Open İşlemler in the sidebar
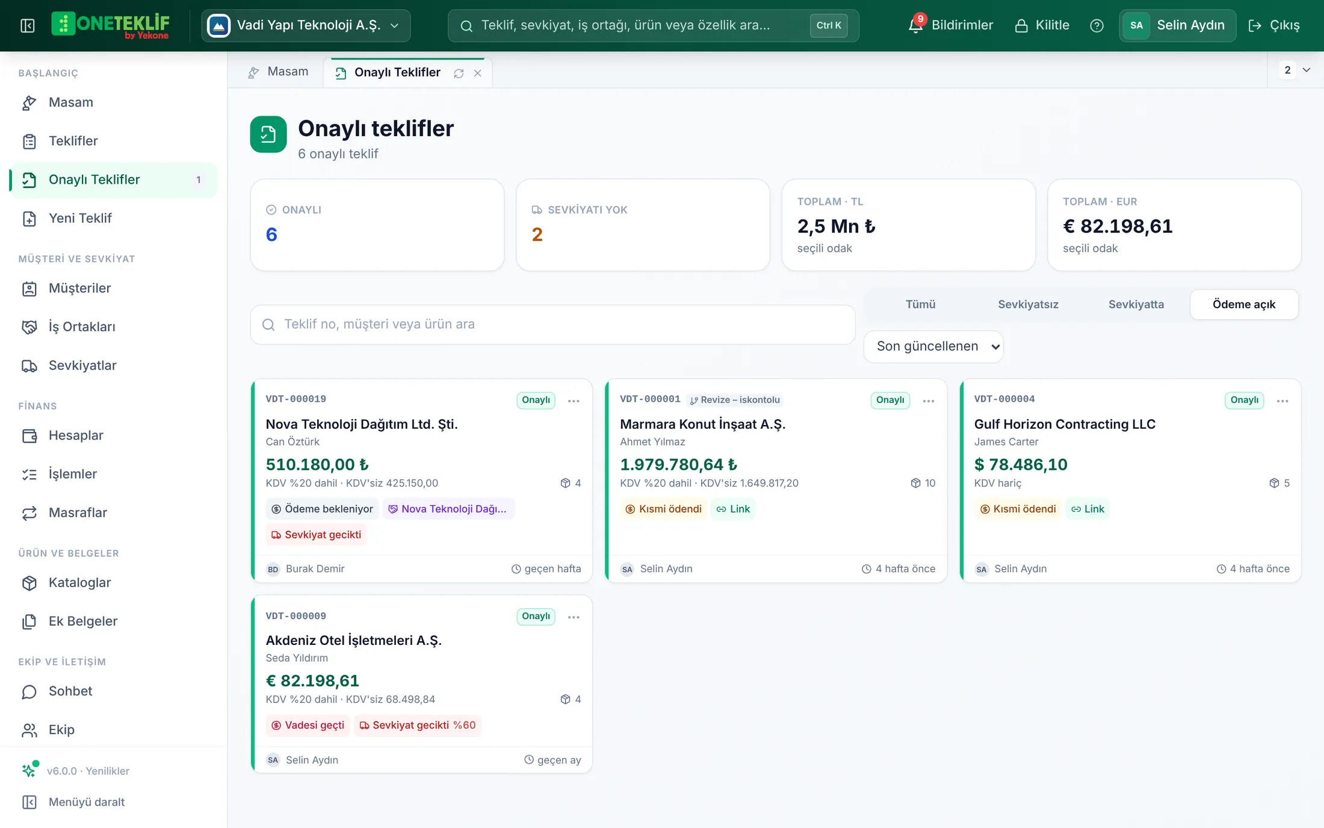 pyautogui.click(x=114, y=474)
